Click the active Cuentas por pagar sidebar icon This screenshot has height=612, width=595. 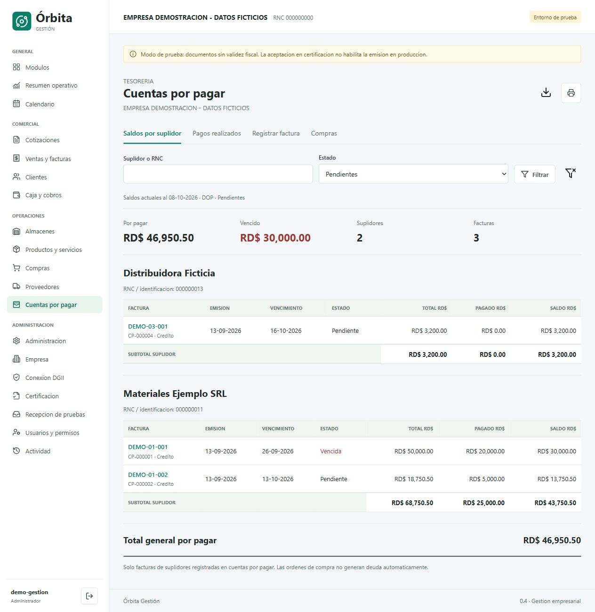[16, 305]
